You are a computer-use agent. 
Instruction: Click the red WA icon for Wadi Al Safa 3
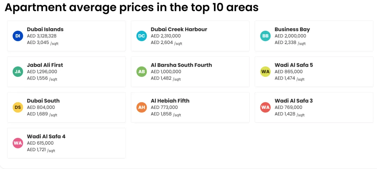tap(265, 107)
